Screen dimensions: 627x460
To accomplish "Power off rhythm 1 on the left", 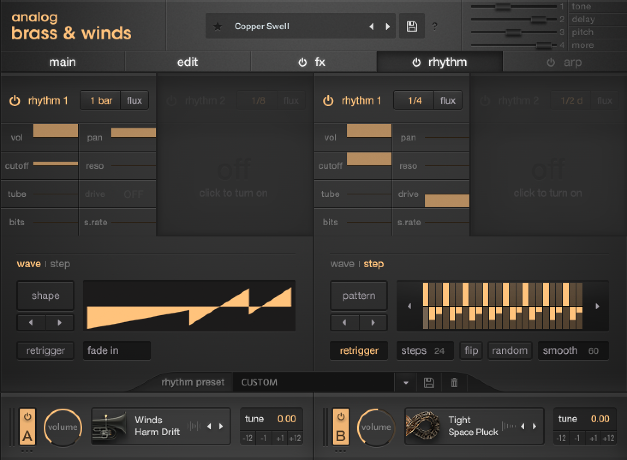I will tap(15, 100).
